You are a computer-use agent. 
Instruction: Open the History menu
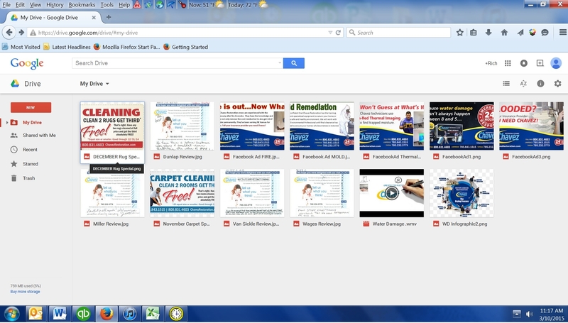coord(55,5)
